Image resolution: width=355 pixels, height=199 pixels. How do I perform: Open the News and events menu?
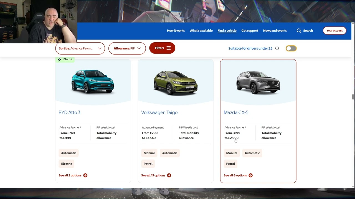point(275,31)
